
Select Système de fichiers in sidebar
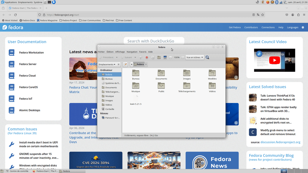pyautogui.click(x=109, y=83)
